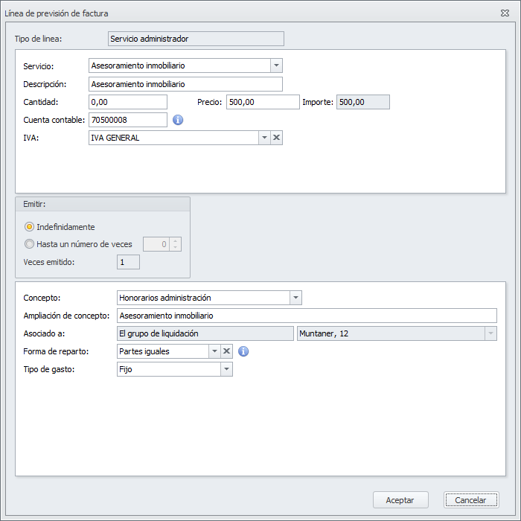
Task: Close the Línea de previsión dialog
Action: 505,13
